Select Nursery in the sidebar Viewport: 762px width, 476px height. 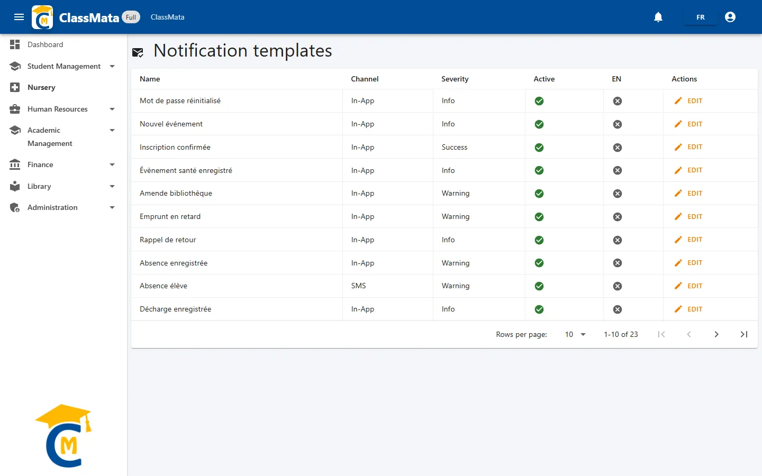tap(63, 87)
